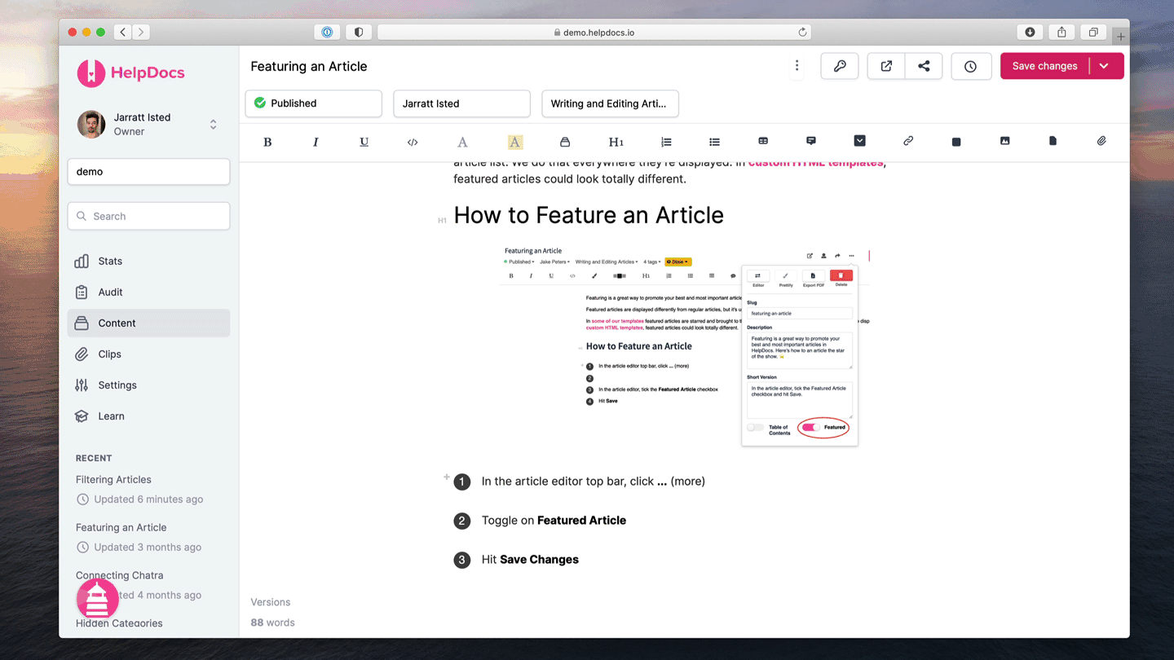This screenshot has height=660, width=1174.
Task: Open Learn in sidebar
Action: pyautogui.click(x=148, y=416)
